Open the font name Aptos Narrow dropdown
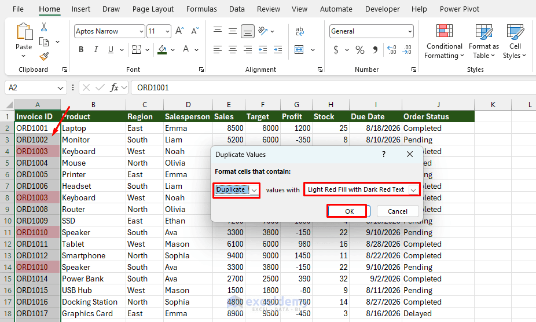Screen dimensions: 536x322 pos(141,31)
